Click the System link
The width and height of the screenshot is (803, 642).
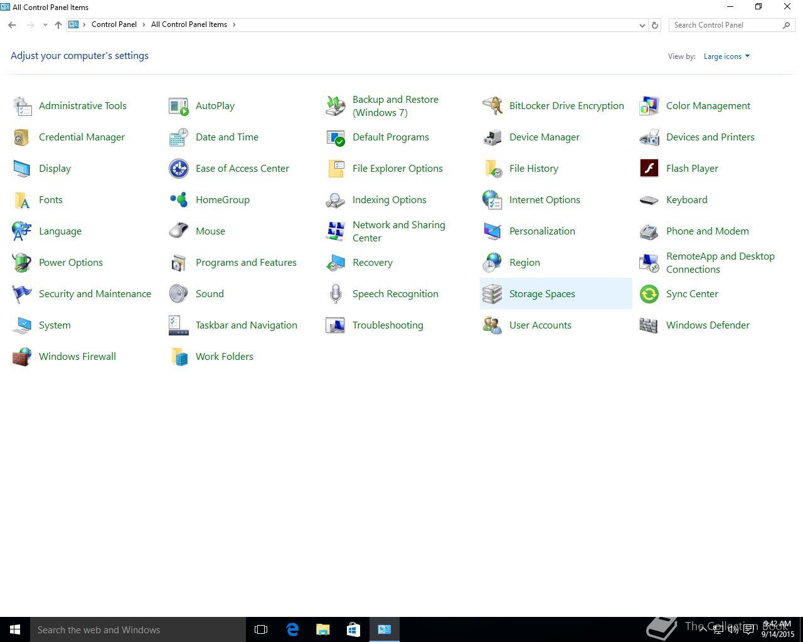pyautogui.click(x=55, y=325)
